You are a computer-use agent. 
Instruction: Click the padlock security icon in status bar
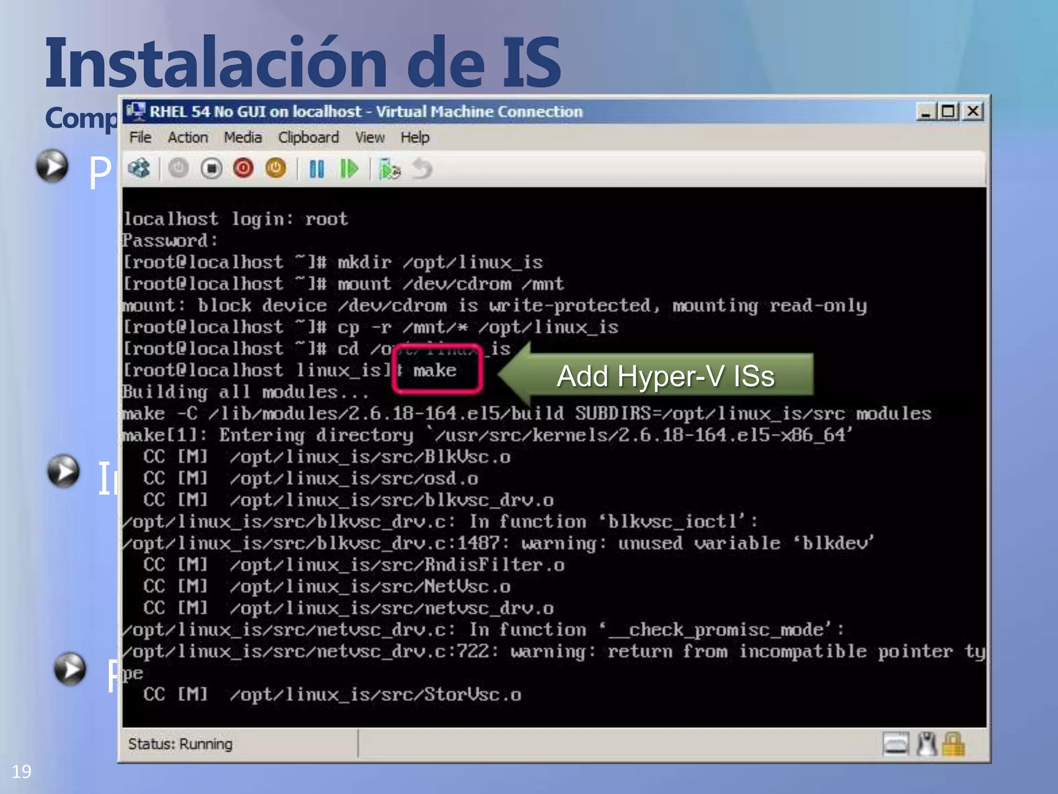953,744
